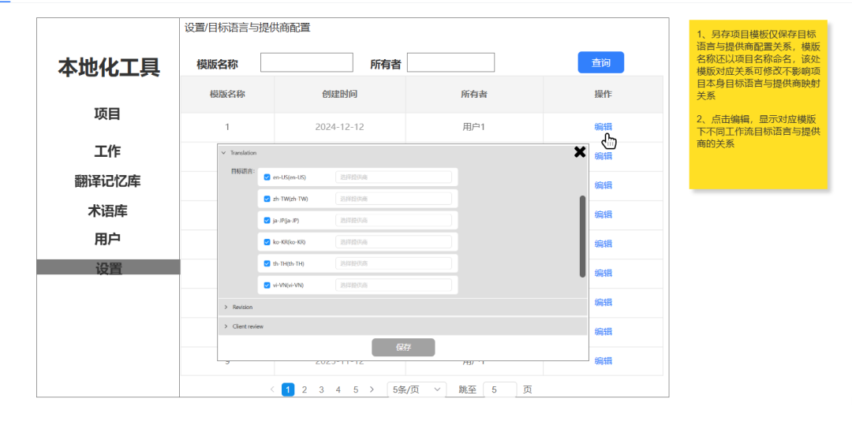Click the dialog's vertical scrollbar thumb

tap(582, 237)
